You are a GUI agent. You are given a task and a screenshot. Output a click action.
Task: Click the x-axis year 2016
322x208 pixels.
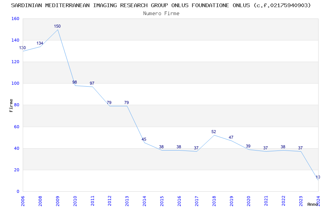(x=179, y=201)
